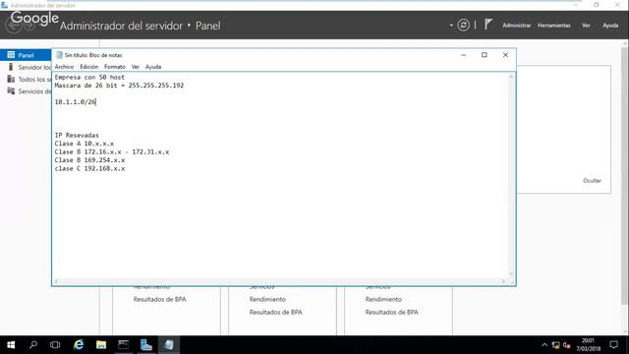The height and width of the screenshot is (354, 629).
Task: Click the line 'Clase B 172.16.x.x - 172.31.x.x'
Action: click(x=112, y=151)
